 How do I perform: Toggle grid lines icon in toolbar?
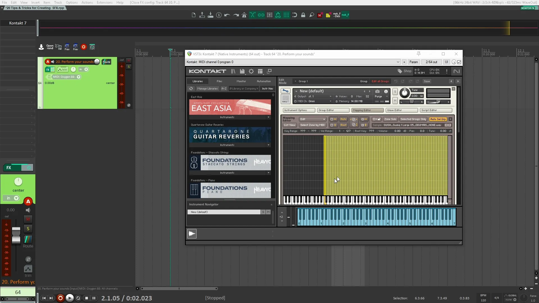point(286,15)
